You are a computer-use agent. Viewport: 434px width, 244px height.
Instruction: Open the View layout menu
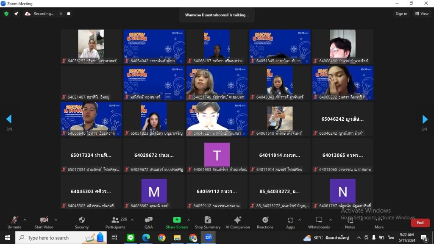click(x=422, y=14)
